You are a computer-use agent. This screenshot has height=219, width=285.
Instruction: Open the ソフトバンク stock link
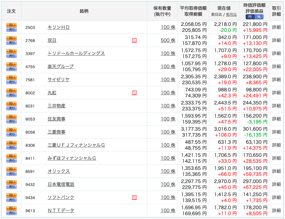[61, 197]
